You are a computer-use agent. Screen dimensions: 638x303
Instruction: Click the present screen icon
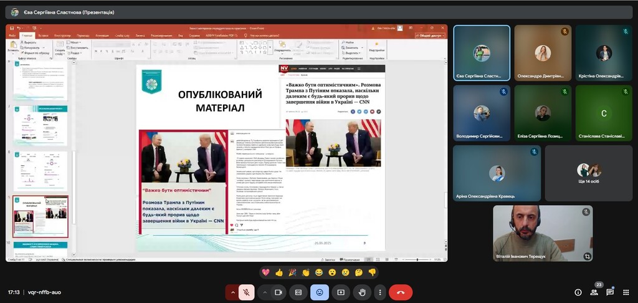pos(341,292)
